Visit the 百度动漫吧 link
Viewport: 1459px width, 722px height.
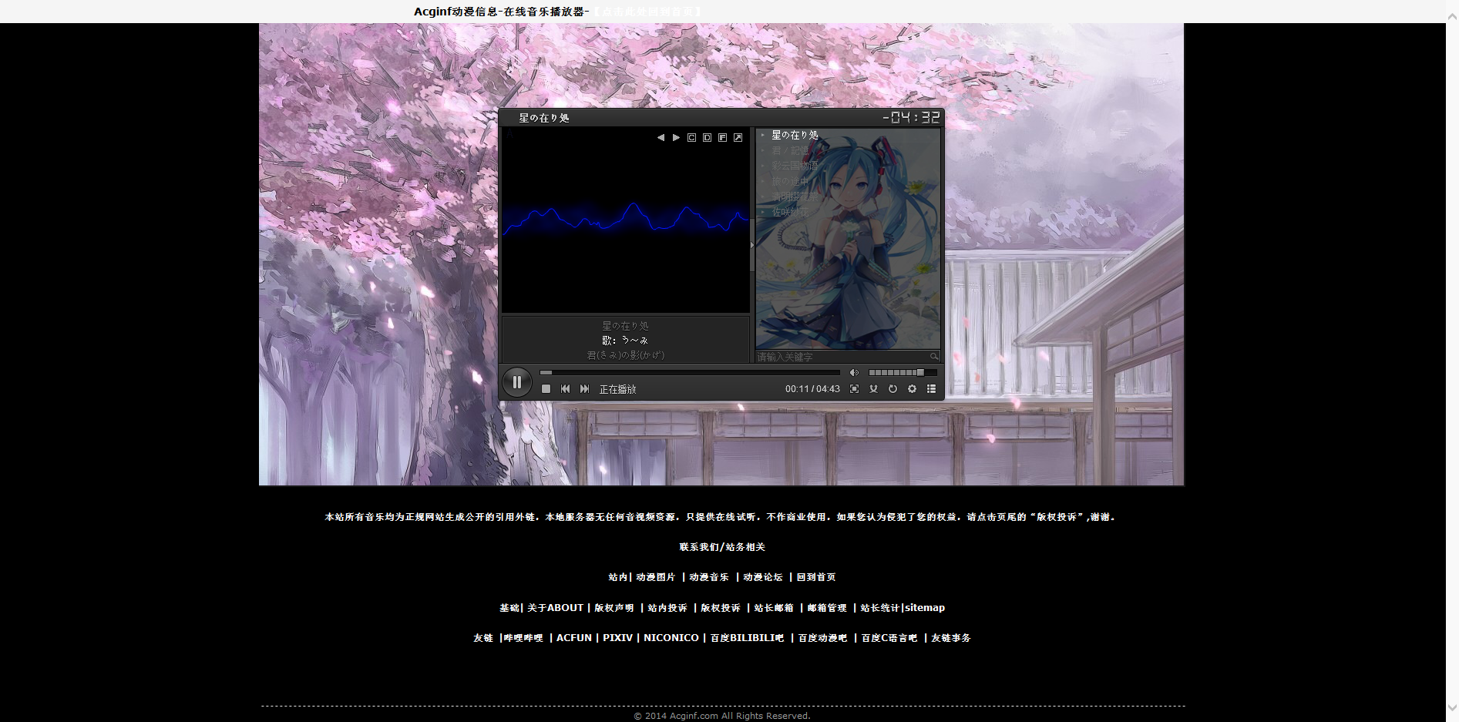[x=822, y=638]
